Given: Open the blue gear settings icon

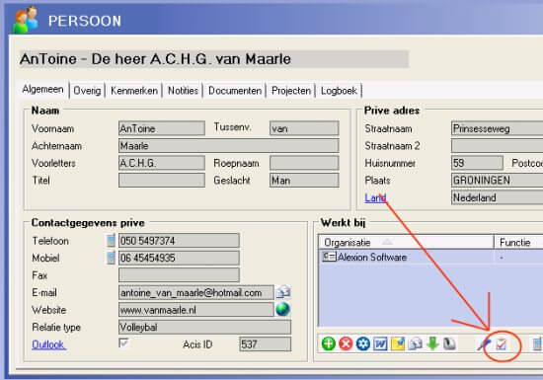Looking at the screenshot, I should 363,344.
